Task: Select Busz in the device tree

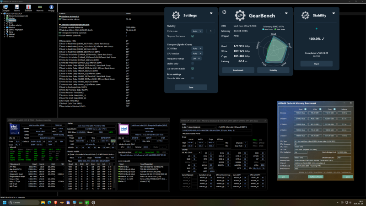Action: tap(11, 23)
